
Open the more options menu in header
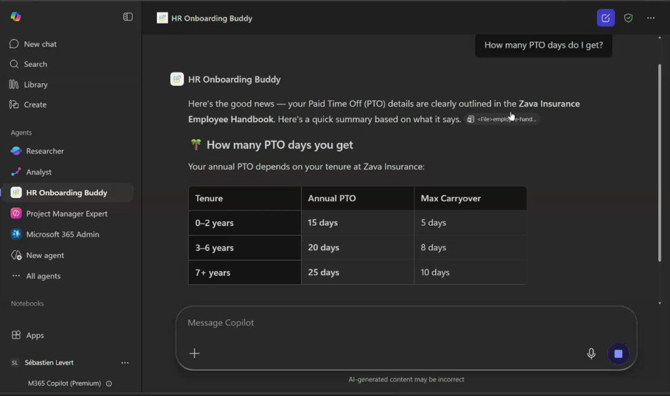point(650,18)
